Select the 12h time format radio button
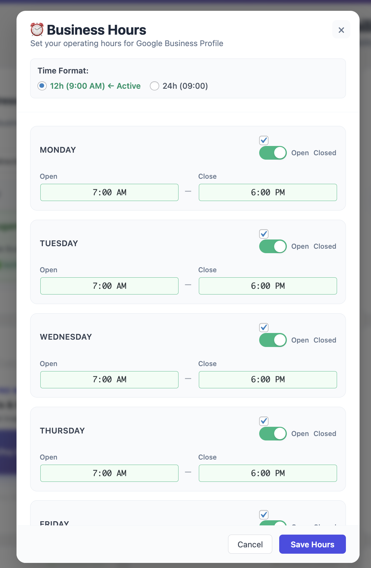Image resolution: width=371 pixels, height=568 pixels. [42, 86]
